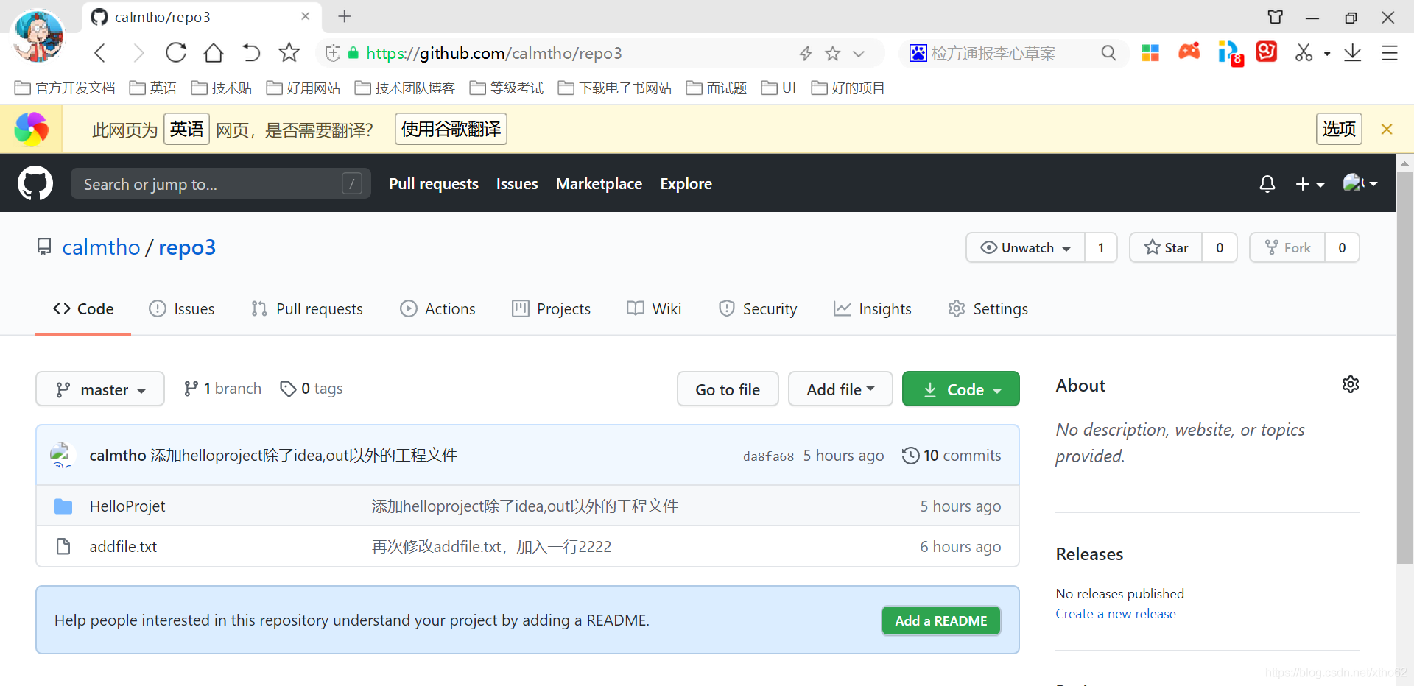Open the 0 tags link
The image size is (1414, 686).
click(x=312, y=389)
